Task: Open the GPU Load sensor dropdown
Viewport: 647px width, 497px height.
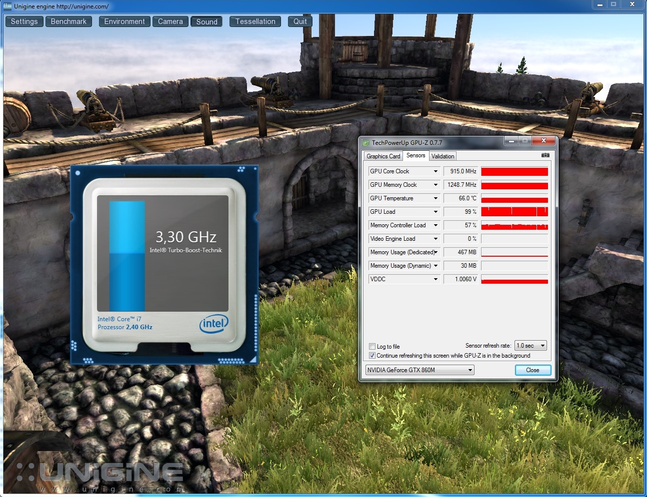Action: [435, 212]
